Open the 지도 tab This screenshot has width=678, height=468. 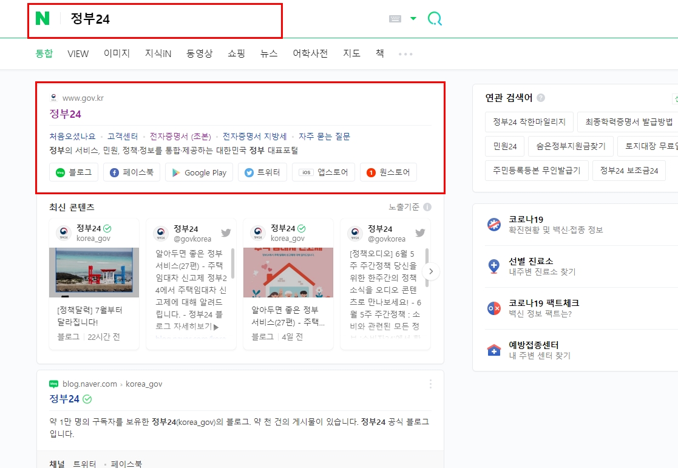coord(351,53)
